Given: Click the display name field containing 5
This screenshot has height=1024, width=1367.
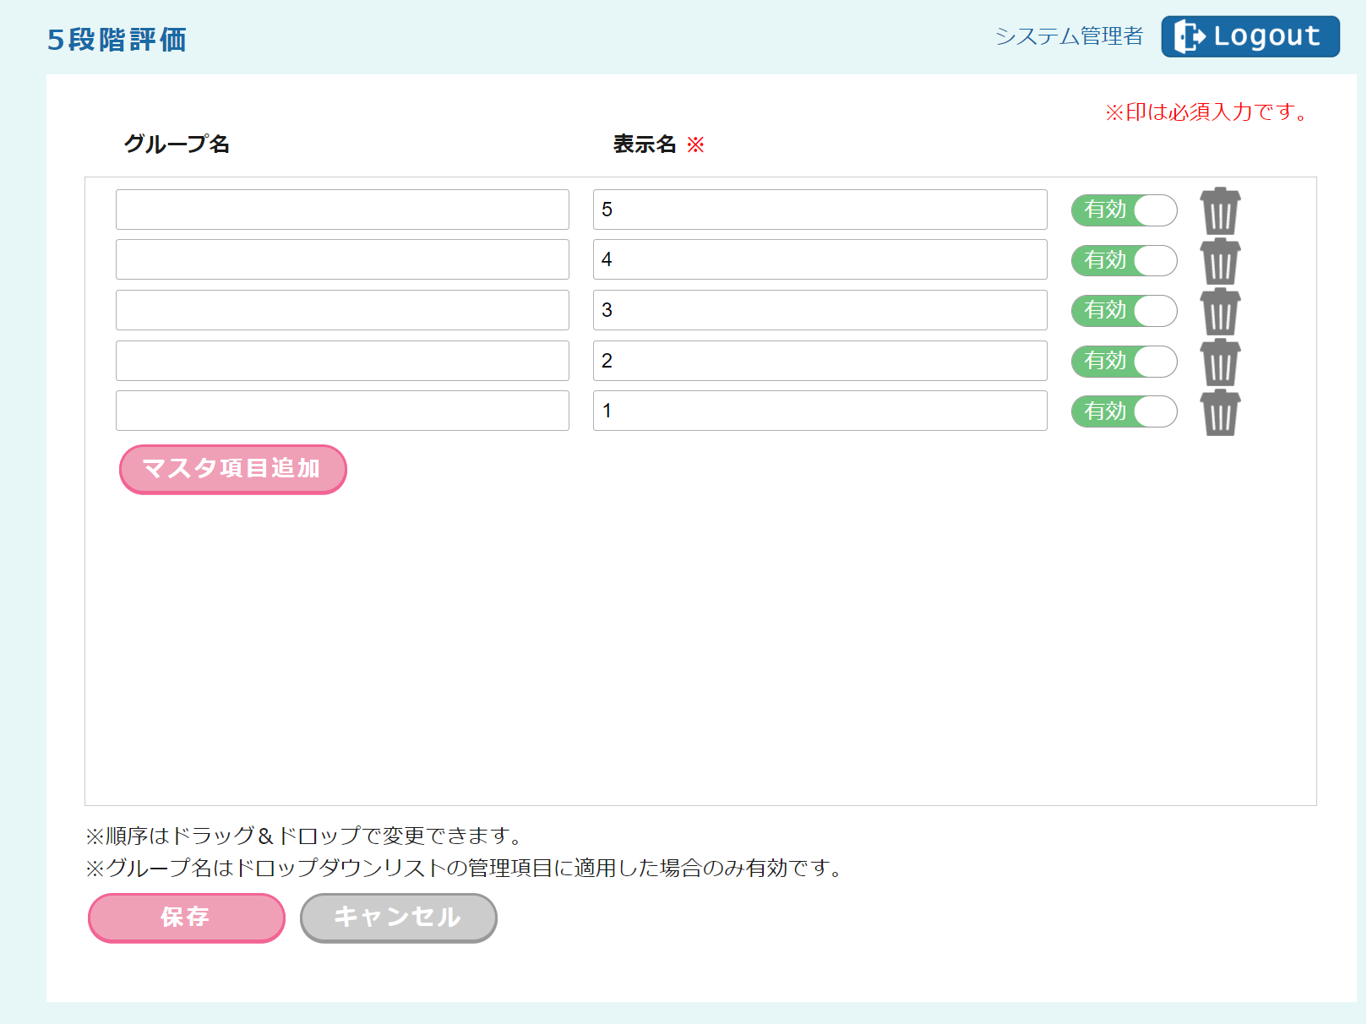Looking at the screenshot, I should point(820,210).
